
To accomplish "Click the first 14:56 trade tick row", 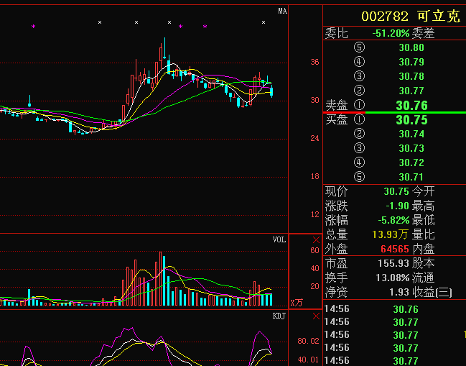I will coord(393,309).
